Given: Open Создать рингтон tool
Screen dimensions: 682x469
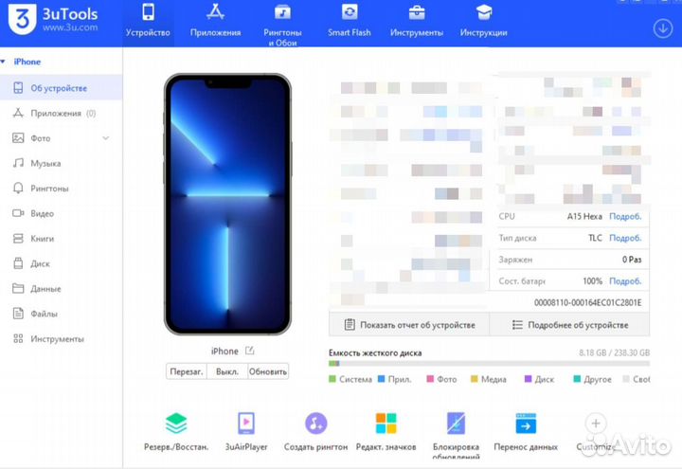Looking at the screenshot, I should tap(315, 424).
